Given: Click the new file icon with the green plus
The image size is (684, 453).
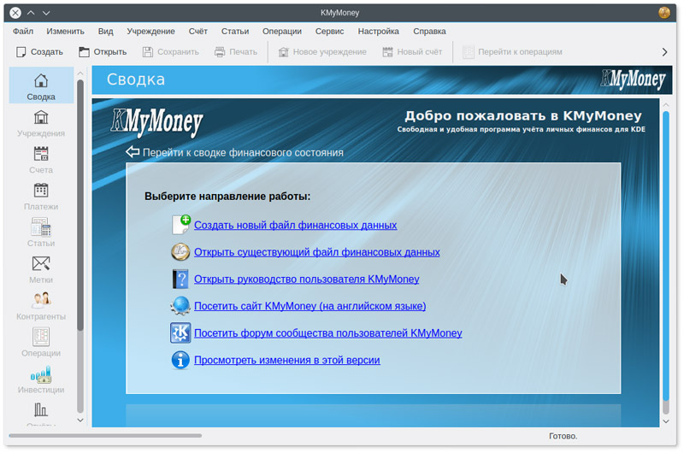Looking at the screenshot, I should [x=180, y=225].
